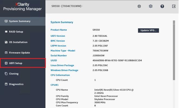
Task: Click the UUID label
Action: [54, 60]
